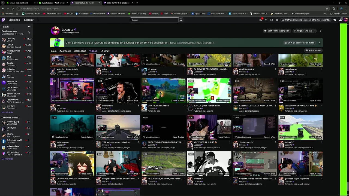Go back with browser back arrow
Screen dimensions: 349x196
point(3,8)
